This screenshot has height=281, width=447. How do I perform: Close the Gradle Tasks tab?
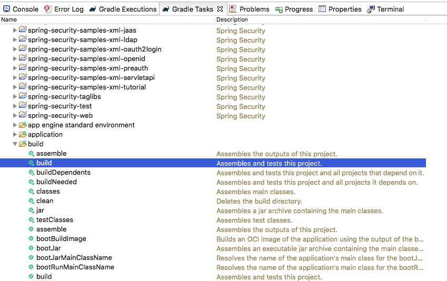[220, 9]
